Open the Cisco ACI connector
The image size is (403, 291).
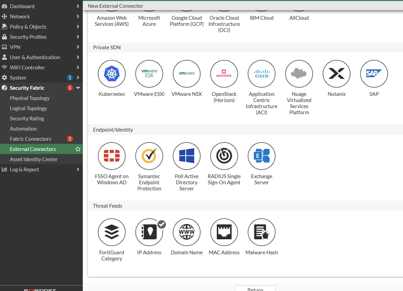click(x=262, y=74)
